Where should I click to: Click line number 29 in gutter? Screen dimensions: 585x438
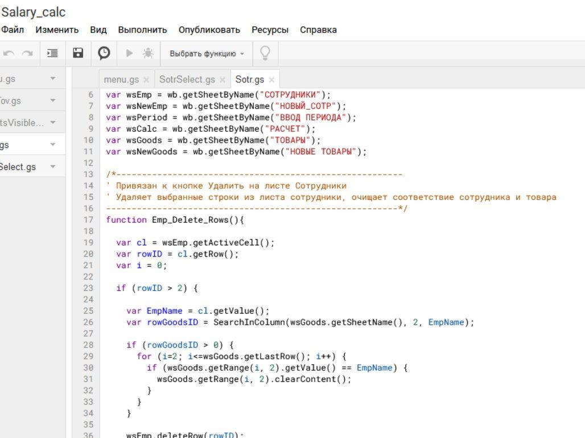pyautogui.click(x=88, y=356)
